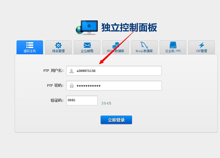
Task: Switch to the 域名管理 tab
Action: pos(58,47)
